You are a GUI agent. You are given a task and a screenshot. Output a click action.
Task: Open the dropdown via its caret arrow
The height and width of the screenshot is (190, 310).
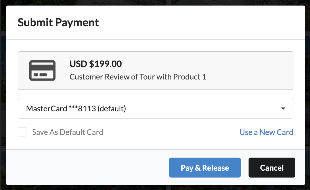click(283, 109)
